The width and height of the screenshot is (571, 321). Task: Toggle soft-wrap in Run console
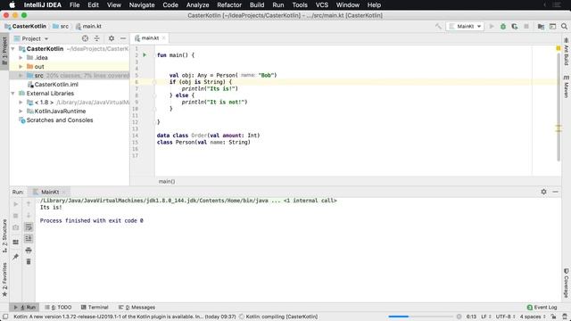29,227
